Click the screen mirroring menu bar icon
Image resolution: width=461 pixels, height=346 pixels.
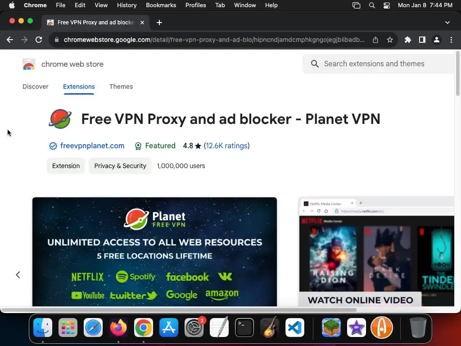(x=357, y=5)
